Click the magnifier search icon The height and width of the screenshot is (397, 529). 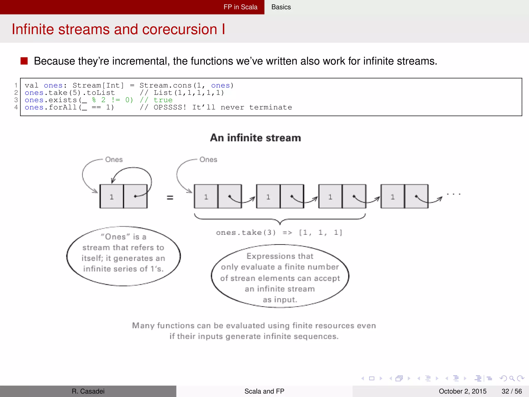point(512,379)
